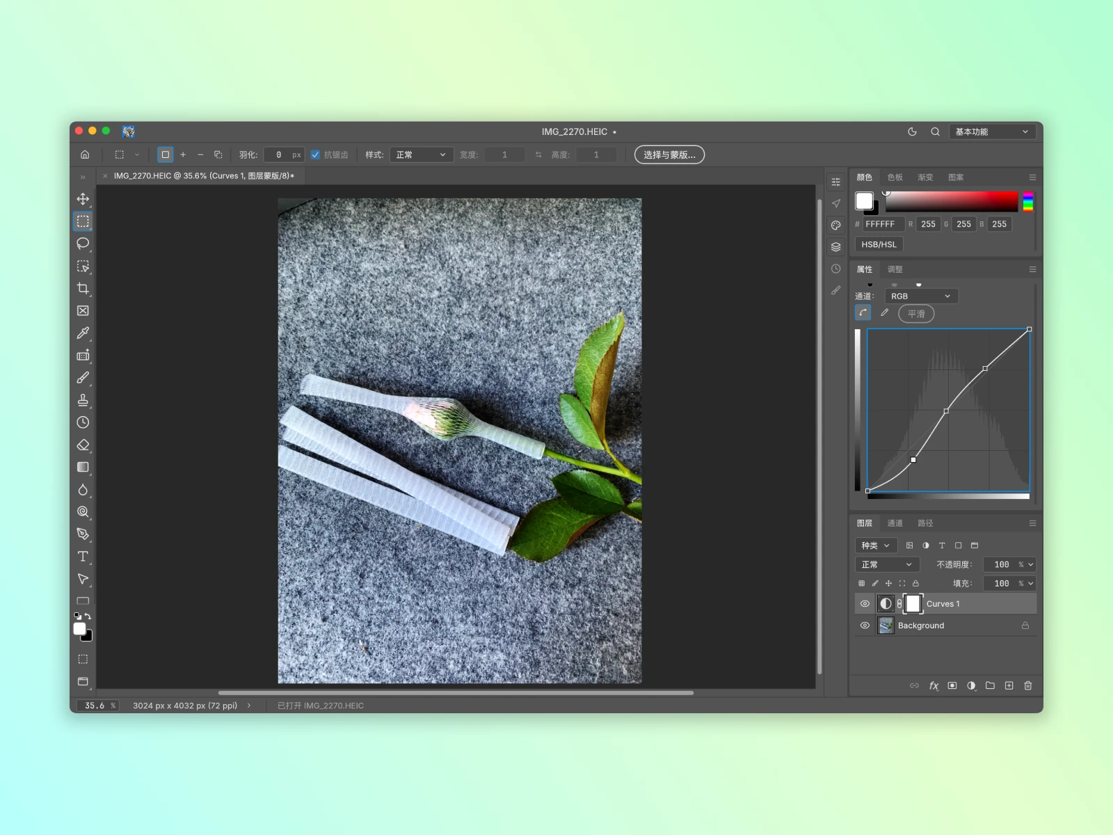Image resolution: width=1113 pixels, height=835 pixels.
Task: Switch to the 通道 tab
Action: tap(895, 523)
